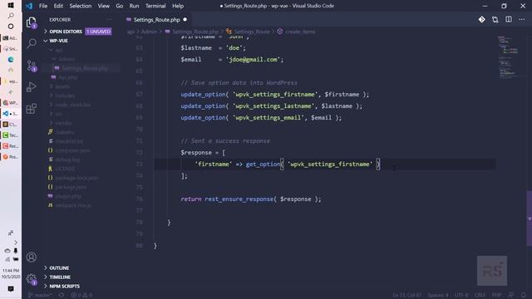
Task: Click the feedback icon in status bar
Action: click(x=511, y=295)
